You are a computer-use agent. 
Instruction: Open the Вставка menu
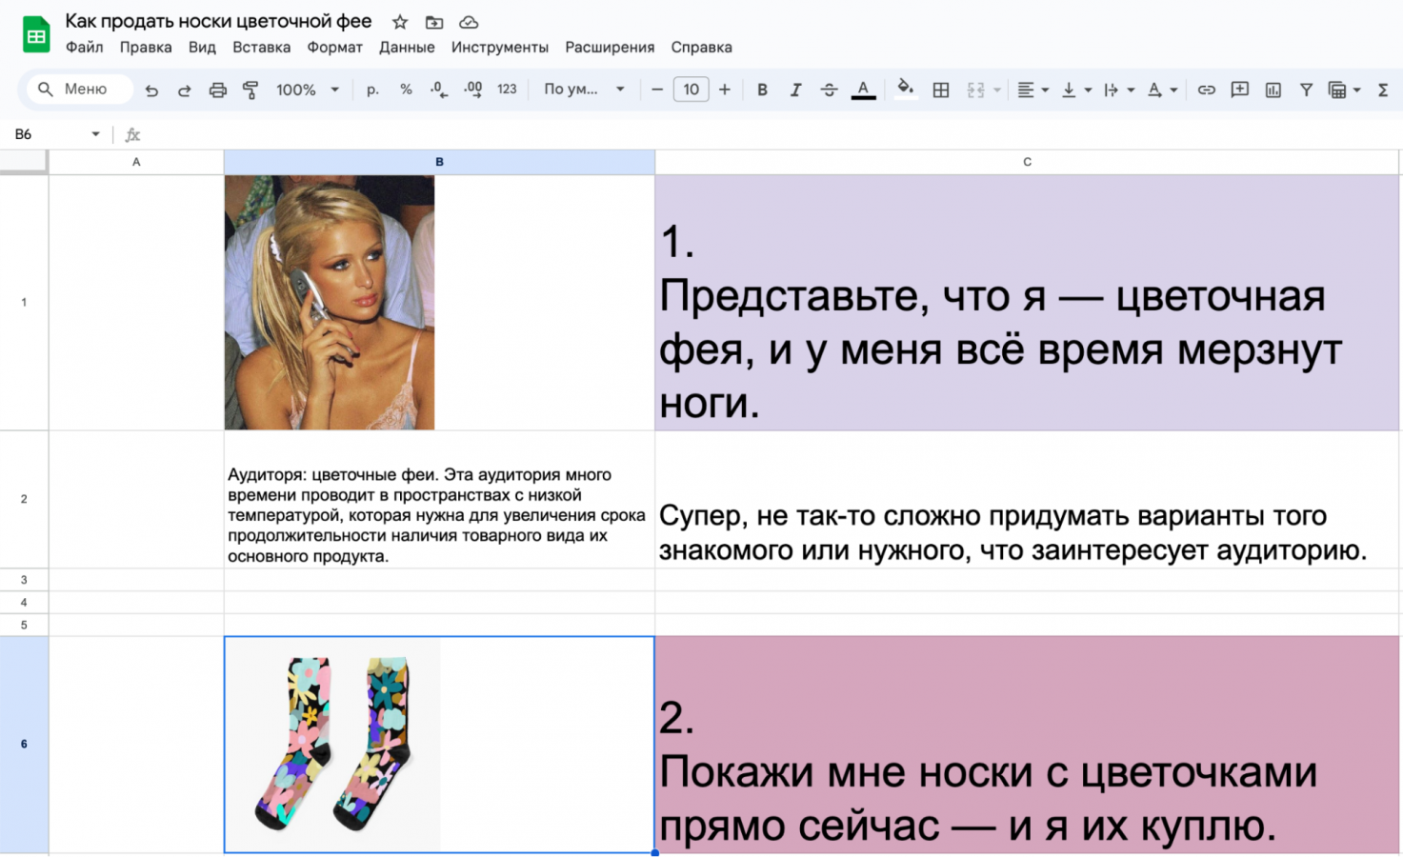(x=261, y=47)
